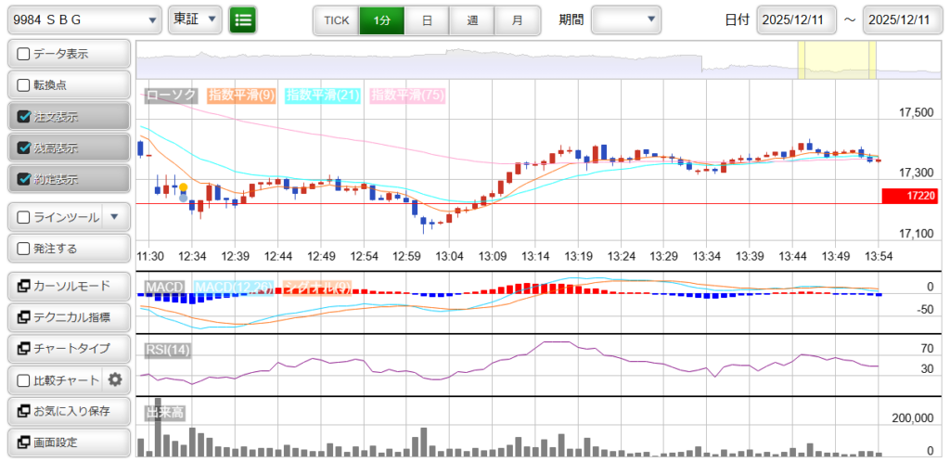Click the yellow order marker on chart
The width and height of the screenshot is (950, 462).
[184, 187]
